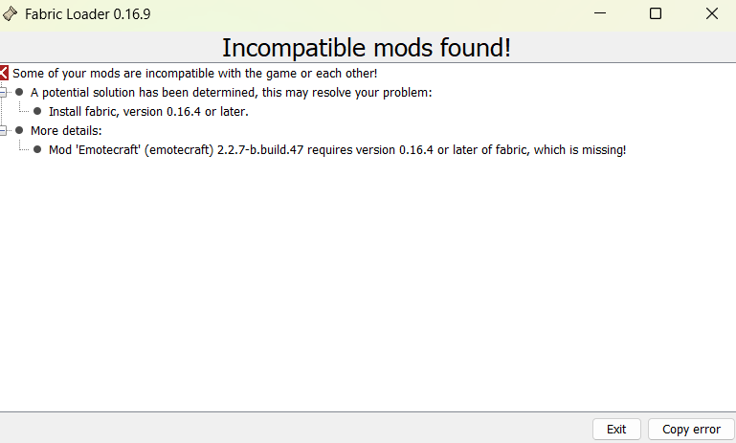Click the bullet beside 'More details'
736x443 pixels.
click(19, 130)
